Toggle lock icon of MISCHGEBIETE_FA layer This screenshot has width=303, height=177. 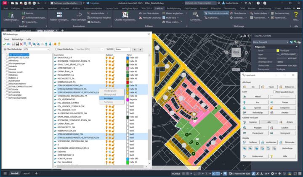coord(113,79)
